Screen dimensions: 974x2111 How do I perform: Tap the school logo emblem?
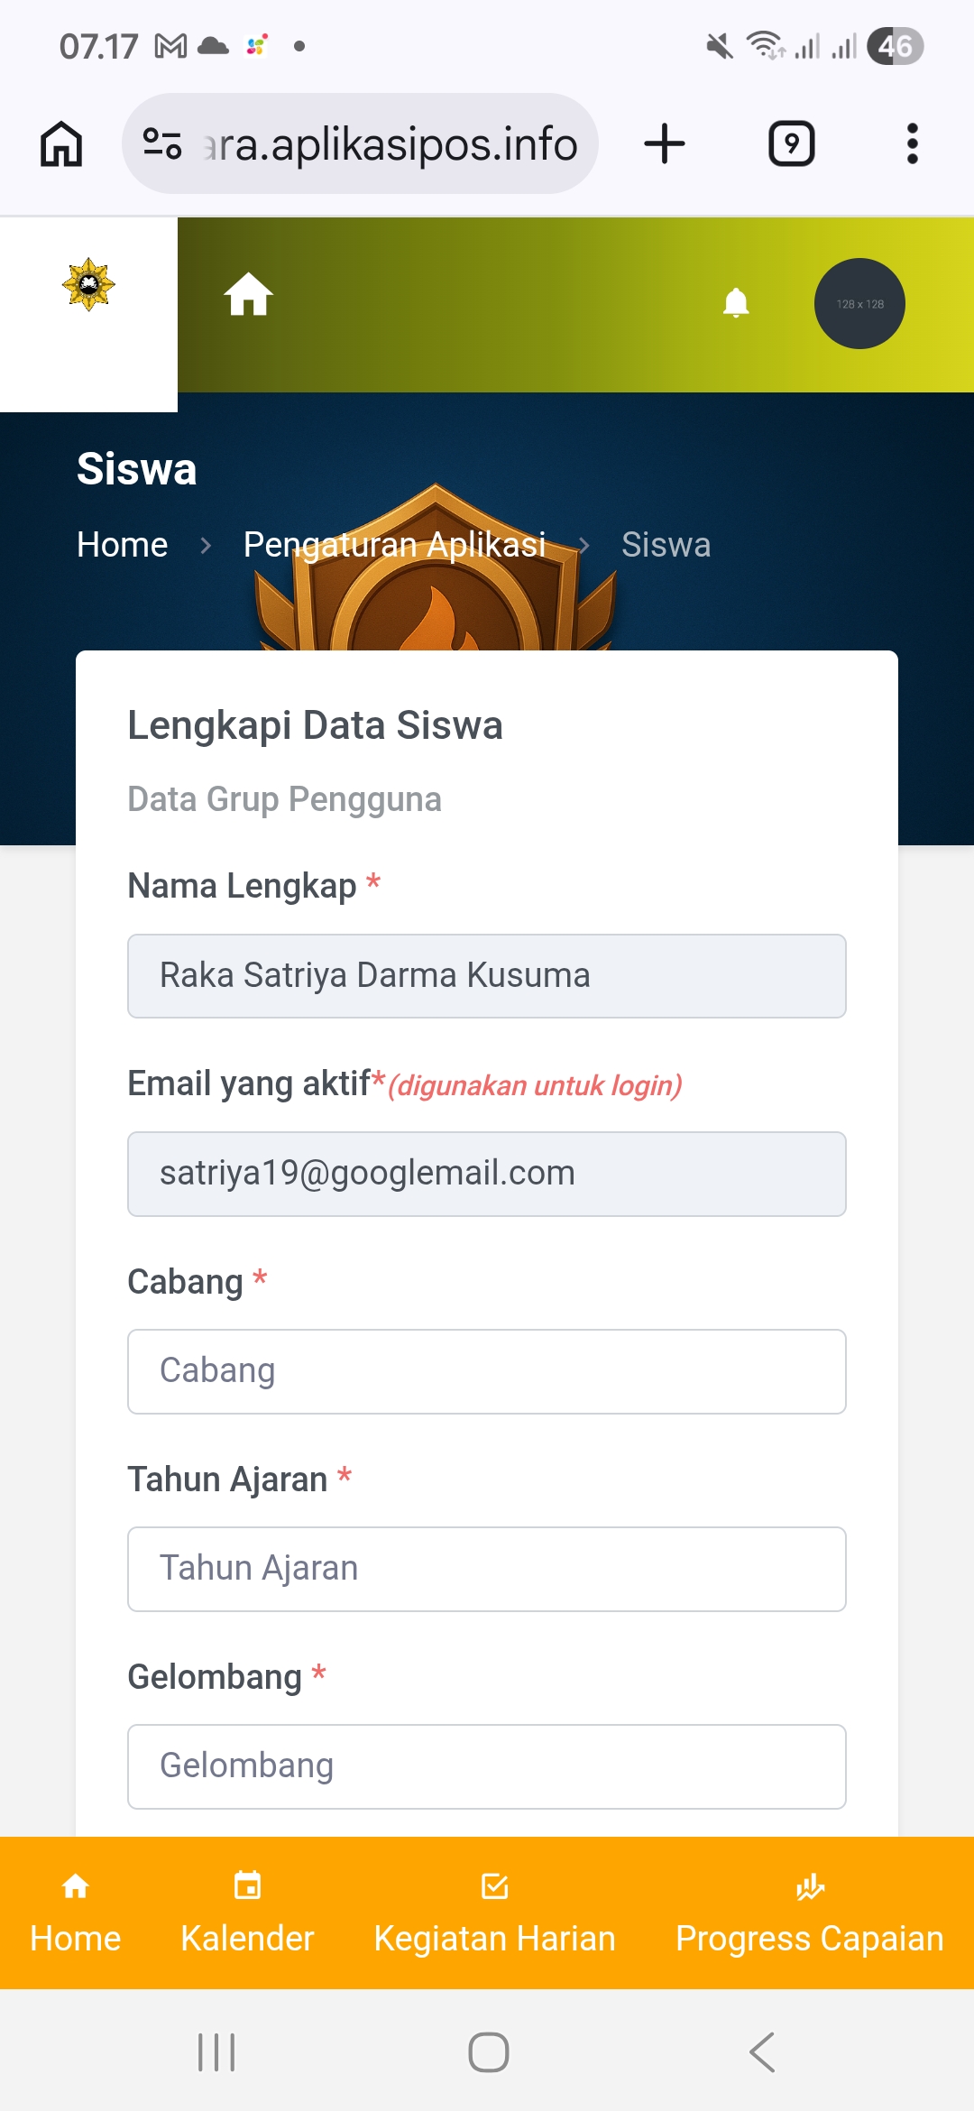point(88,284)
